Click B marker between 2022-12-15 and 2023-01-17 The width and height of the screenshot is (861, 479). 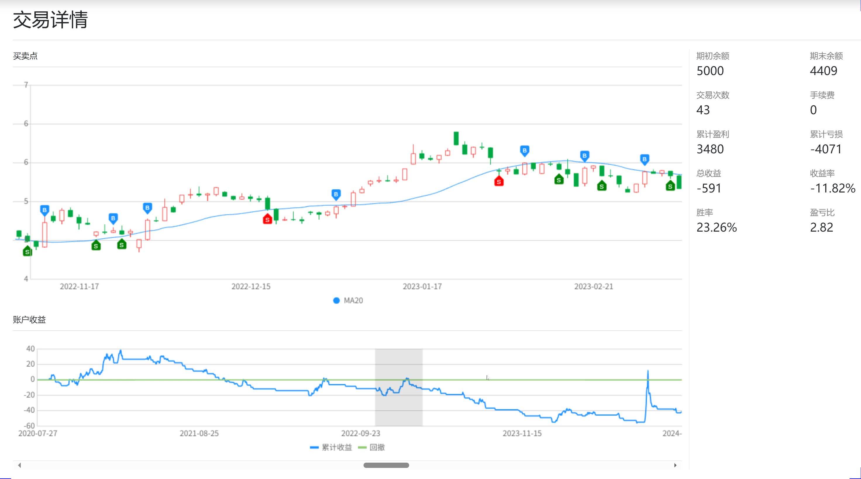pos(336,194)
